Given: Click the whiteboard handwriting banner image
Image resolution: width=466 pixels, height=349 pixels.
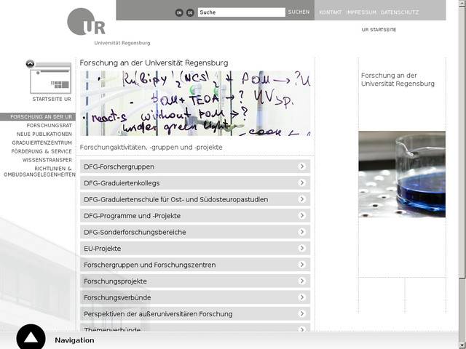Looking at the screenshot, I should [195, 103].
